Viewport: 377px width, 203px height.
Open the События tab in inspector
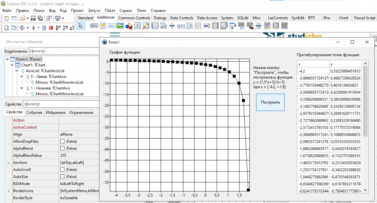click(34, 113)
